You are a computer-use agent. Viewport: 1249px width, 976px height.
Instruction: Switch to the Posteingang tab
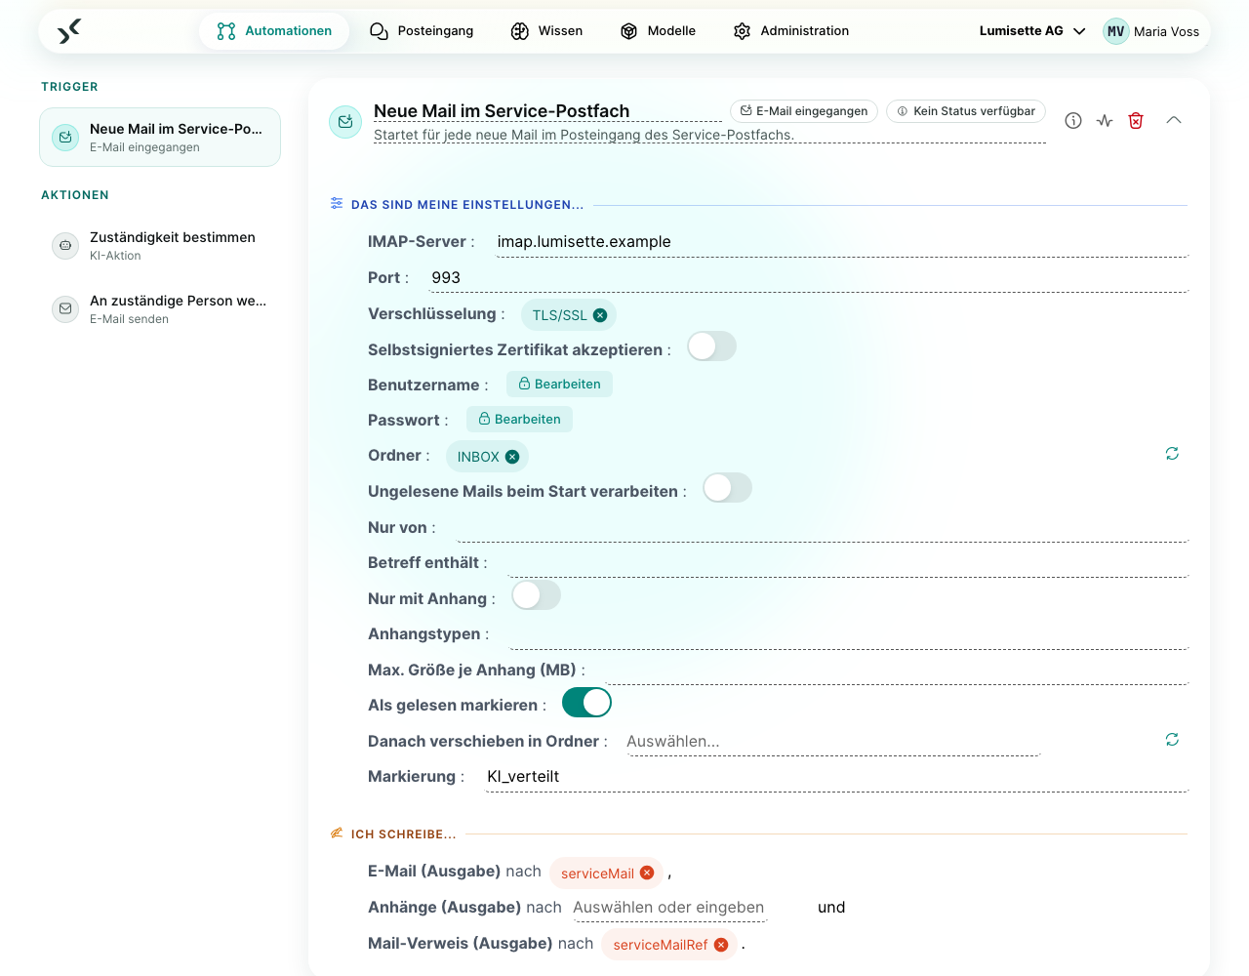[x=422, y=31]
